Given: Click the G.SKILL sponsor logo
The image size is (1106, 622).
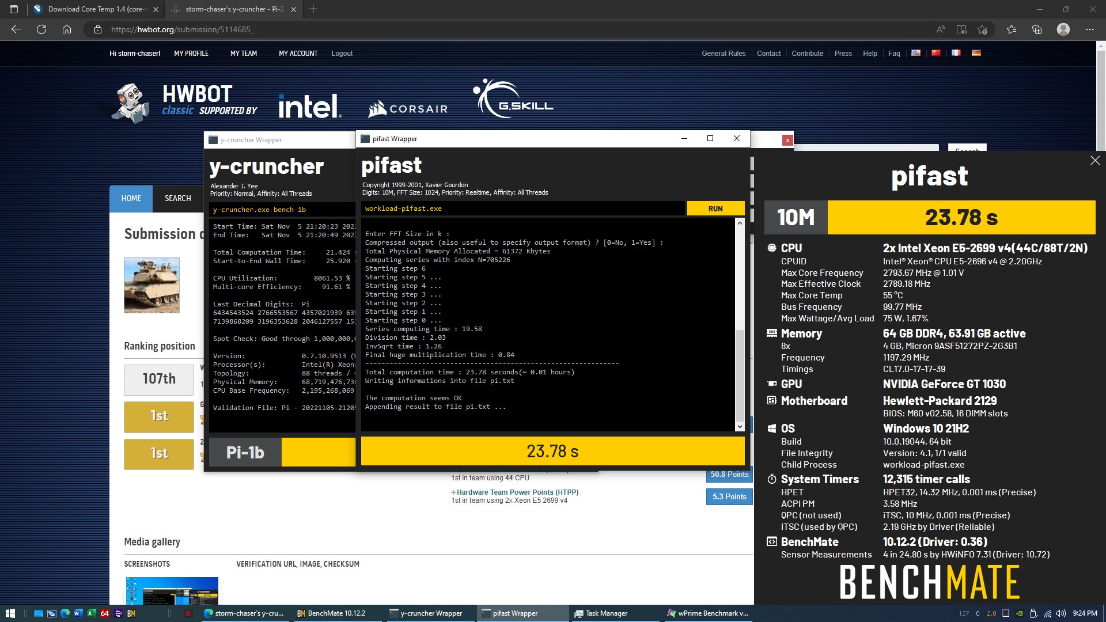Looking at the screenshot, I should pos(513,98).
